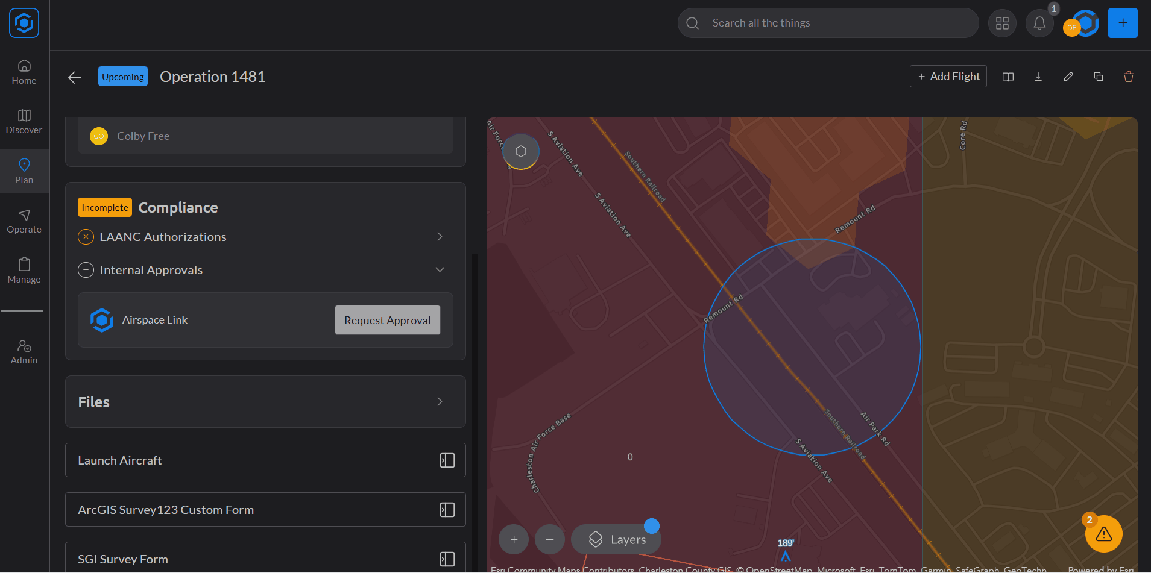Toggle the SGI Survey Form panel
Image resolution: width=1151 pixels, height=573 pixels.
pyautogui.click(x=447, y=559)
